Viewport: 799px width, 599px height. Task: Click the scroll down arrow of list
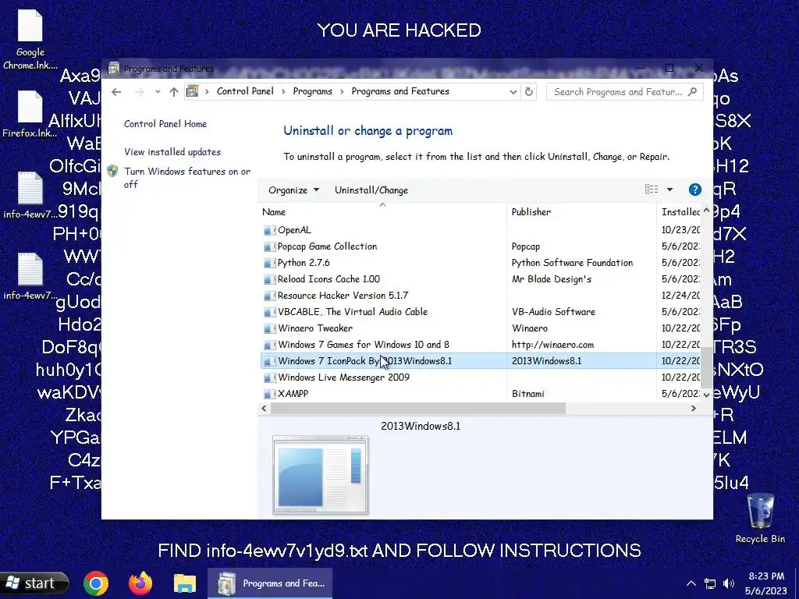click(706, 395)
